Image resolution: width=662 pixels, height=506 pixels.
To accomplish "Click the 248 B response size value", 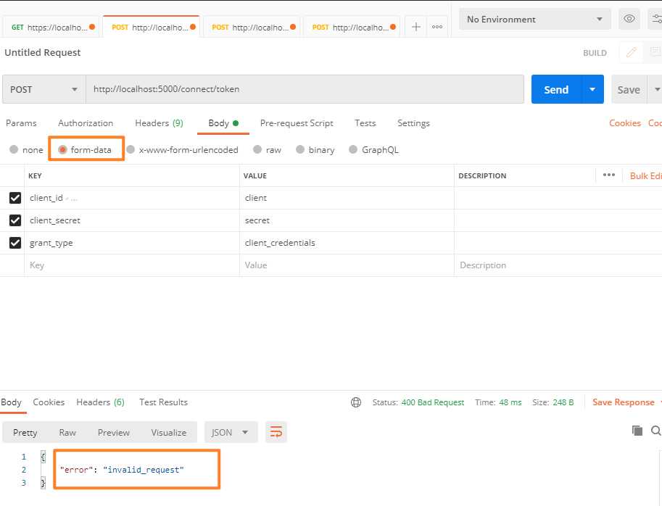I will click(563, 402).
